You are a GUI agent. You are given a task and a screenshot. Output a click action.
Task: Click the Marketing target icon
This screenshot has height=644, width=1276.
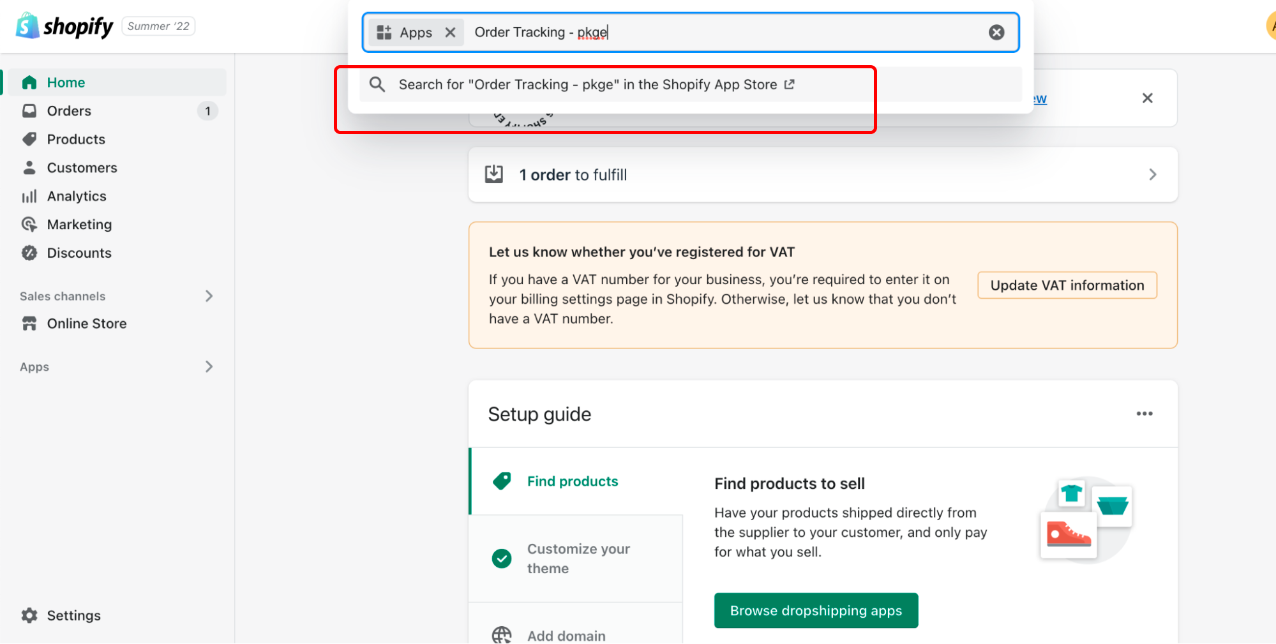pyautogui.click(x=29, y=225)
